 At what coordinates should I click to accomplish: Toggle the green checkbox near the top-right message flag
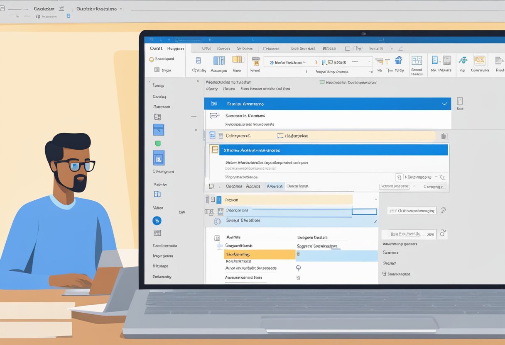coord(322,82)
